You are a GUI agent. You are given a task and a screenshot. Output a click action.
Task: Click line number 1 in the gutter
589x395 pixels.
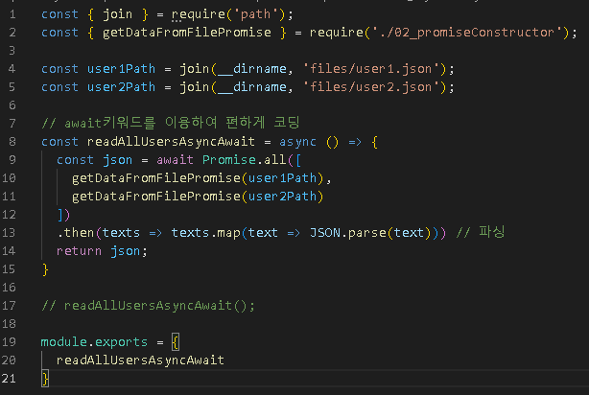tap(12, 14)
